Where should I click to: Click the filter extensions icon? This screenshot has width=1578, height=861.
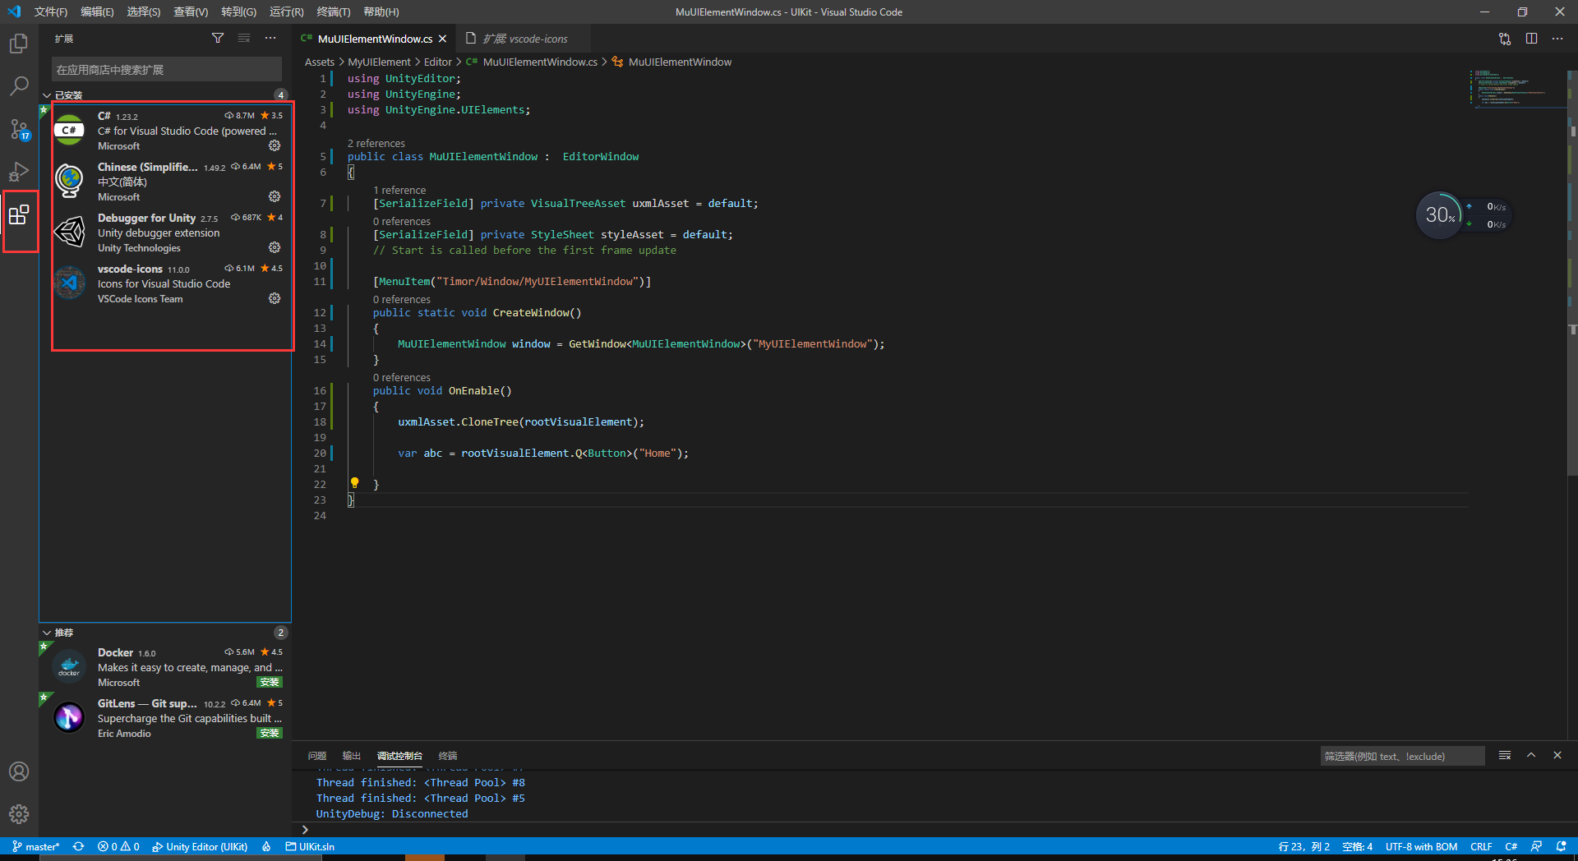point(218,38)
